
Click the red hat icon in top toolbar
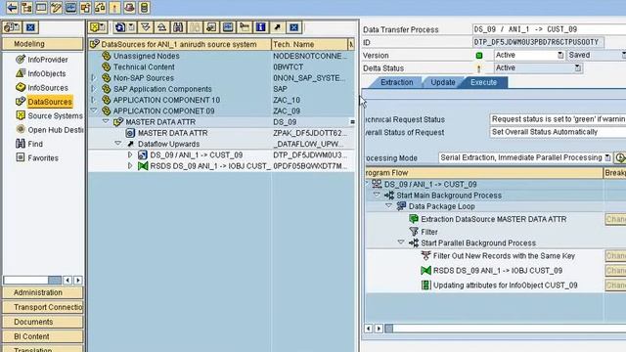click(x=129, y=7)
